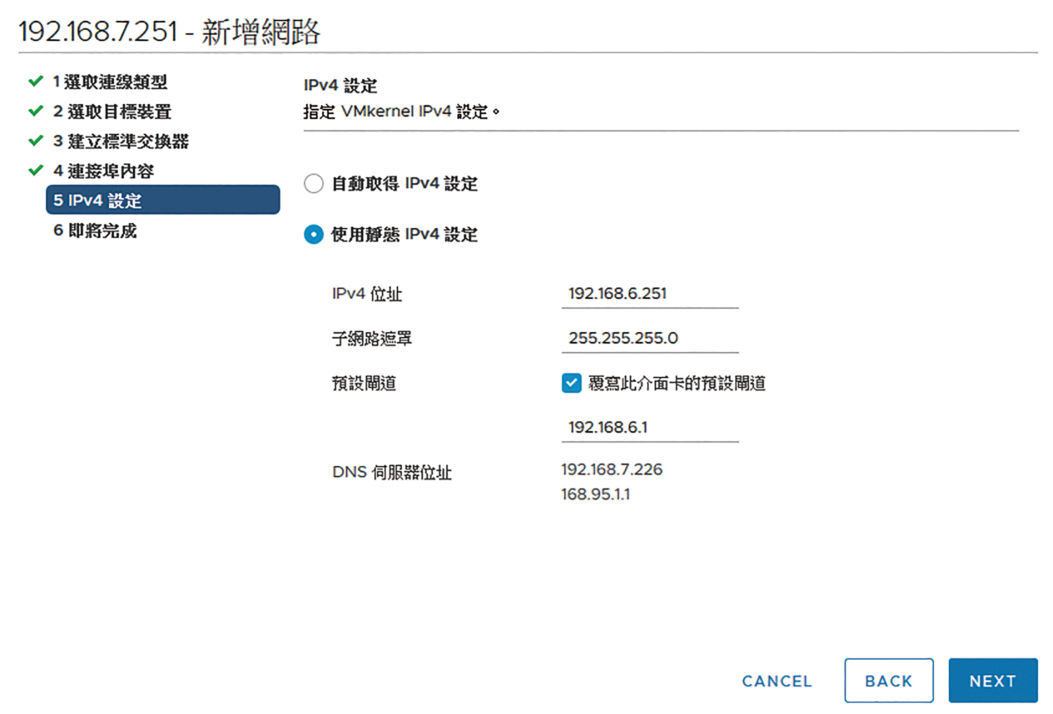Click the 子網路遮罩 label

click(x=372, y=338)
